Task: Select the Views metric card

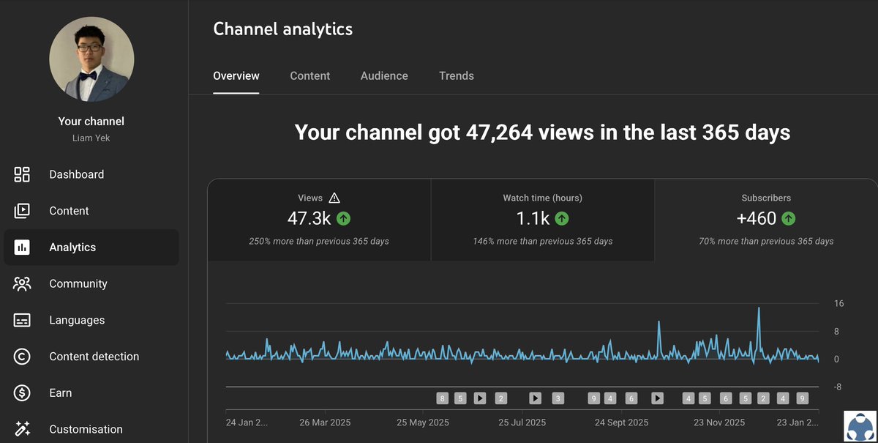Action: click(x=319, y=220)
